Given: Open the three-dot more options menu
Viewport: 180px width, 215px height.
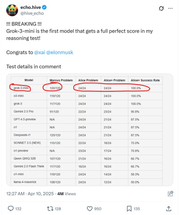Looking at the screenshot, I should pos(170,8).
